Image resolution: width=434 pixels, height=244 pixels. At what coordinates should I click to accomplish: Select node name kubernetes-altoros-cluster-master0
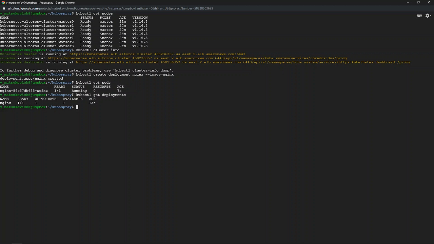coord(37,22)
